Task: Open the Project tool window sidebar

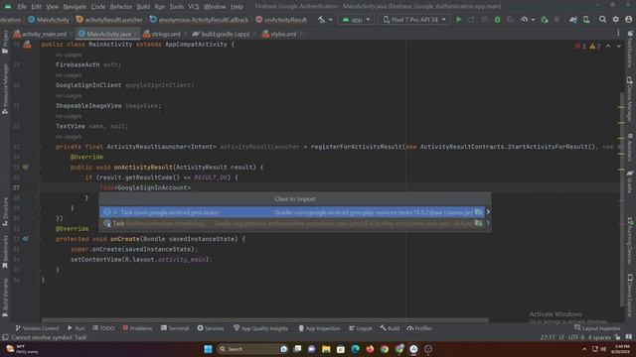Action: (5, 42)
